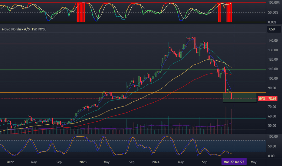
Task: Click the 60.00 price axis label
Action: 272,116
